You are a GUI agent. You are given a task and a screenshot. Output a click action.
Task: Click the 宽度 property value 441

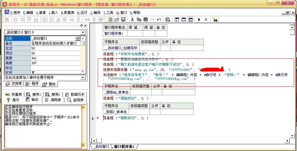[56, 58]
